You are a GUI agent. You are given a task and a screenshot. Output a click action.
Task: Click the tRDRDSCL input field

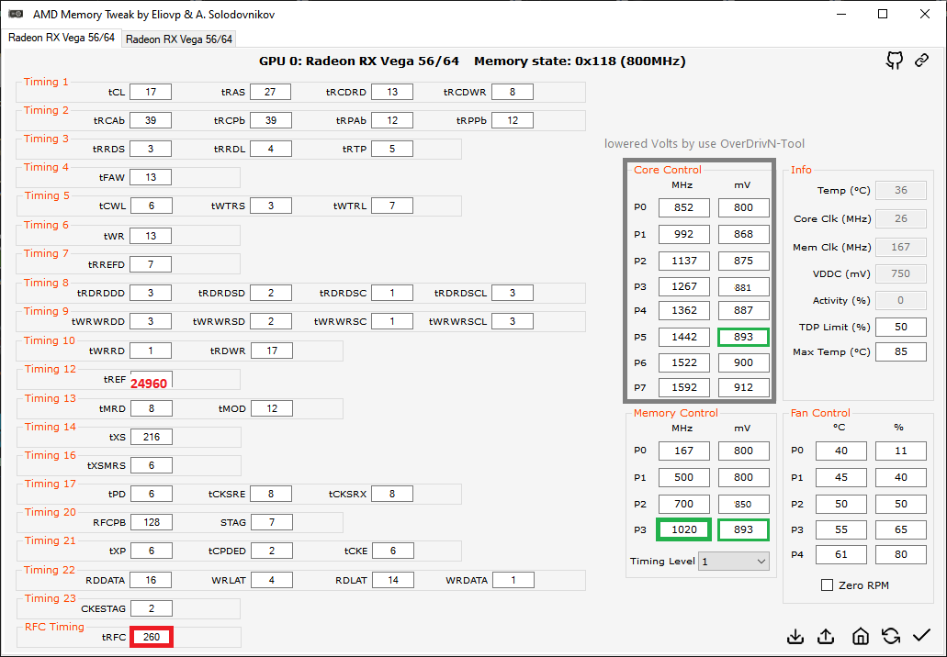click(513, 293)
